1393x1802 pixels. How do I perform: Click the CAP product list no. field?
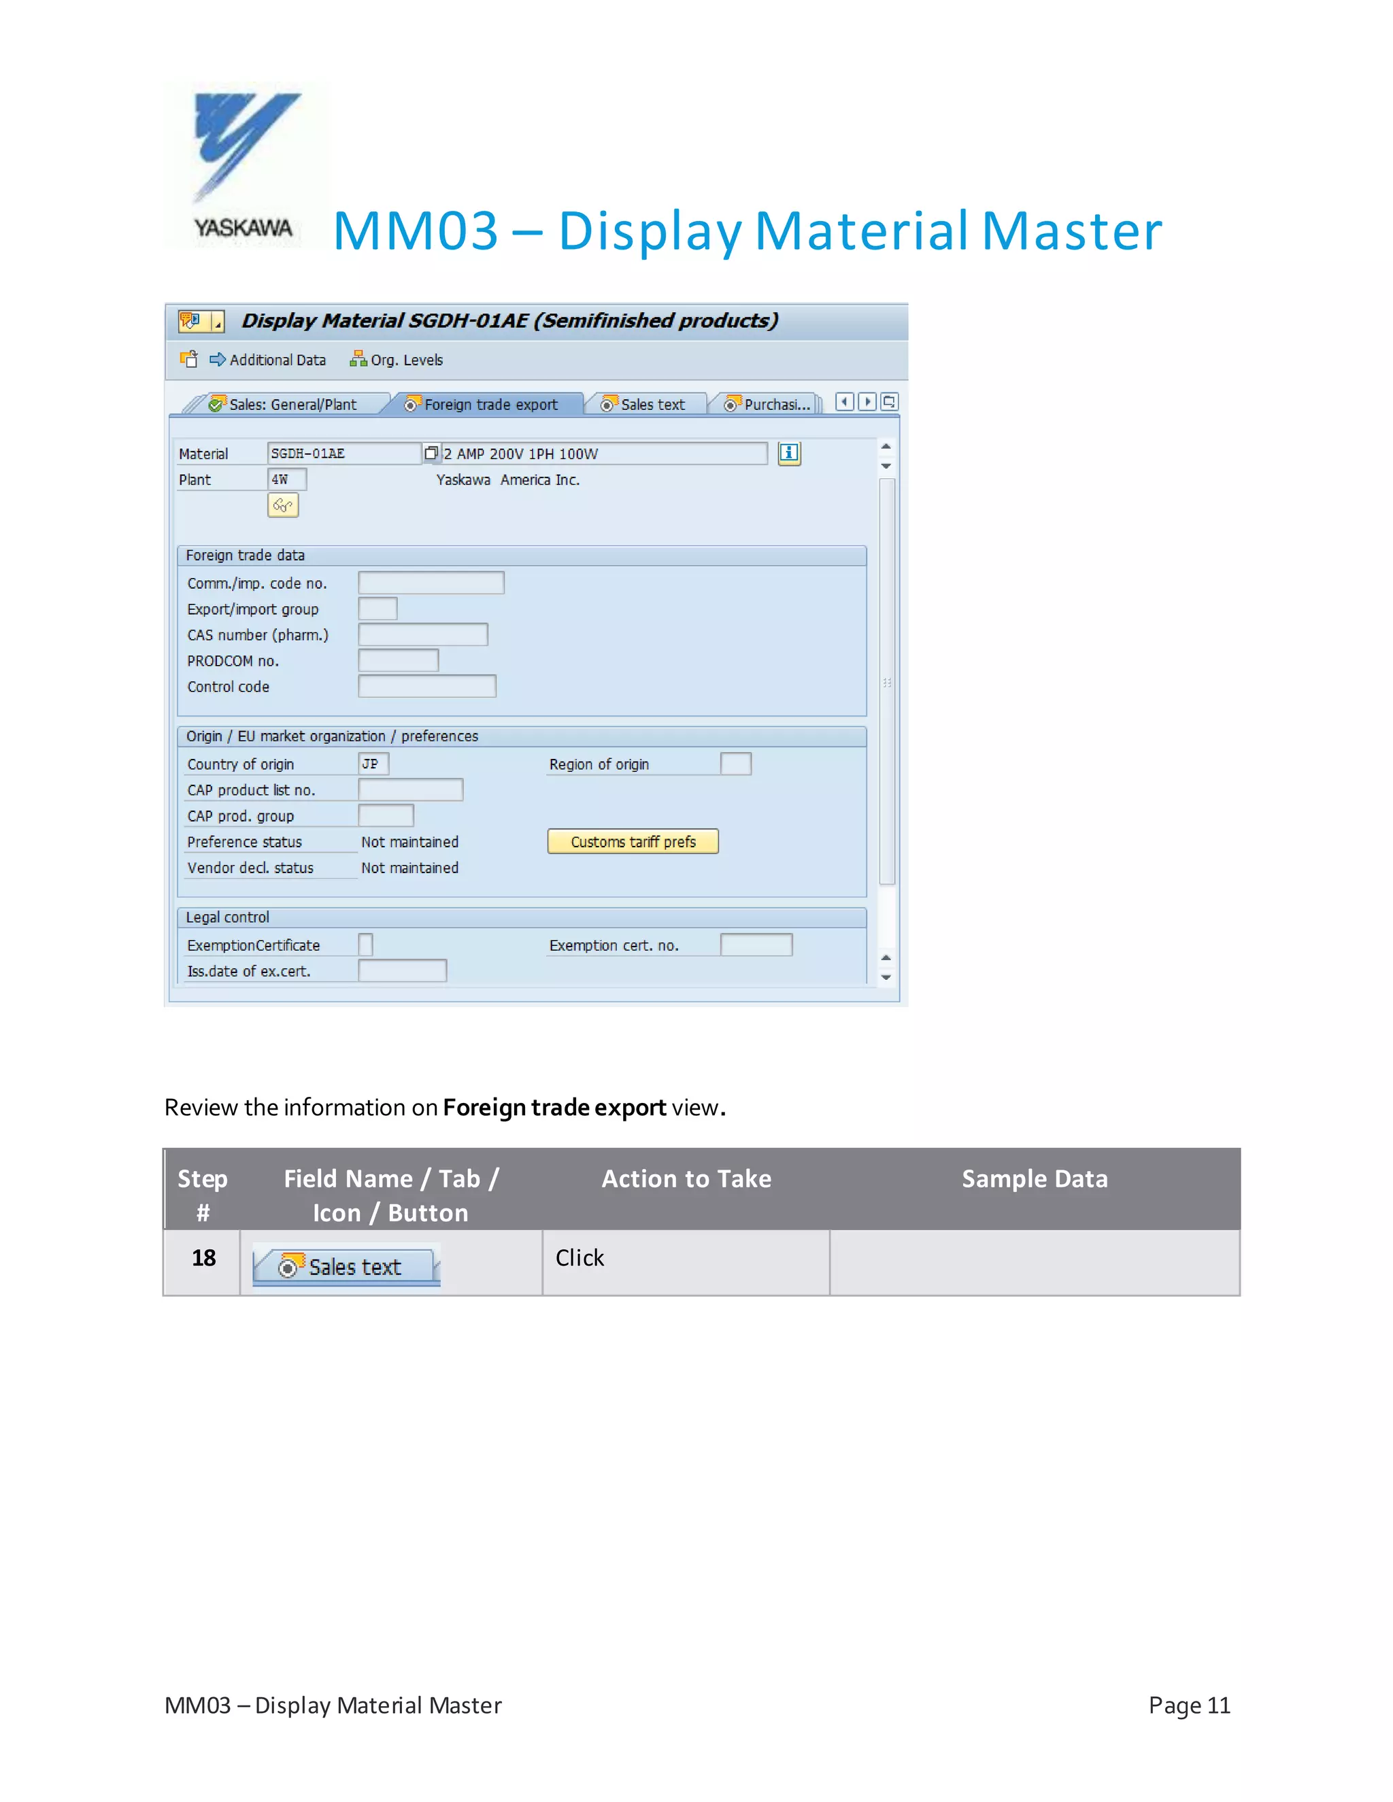coord(410,789)
